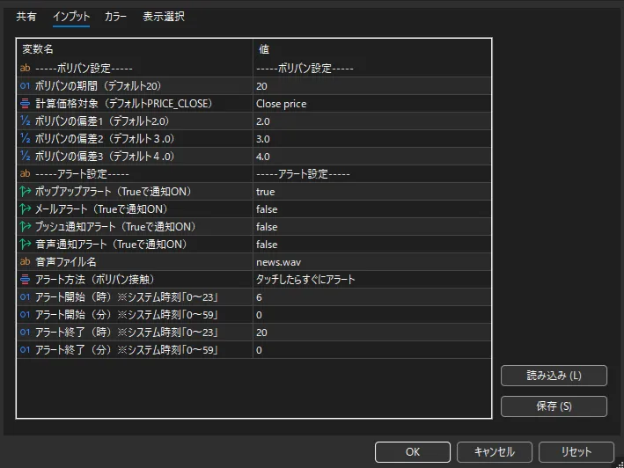Select the プッシュ通知アラート（Trueで通知ON）label
624x468 pixels.
coord(116,227)
